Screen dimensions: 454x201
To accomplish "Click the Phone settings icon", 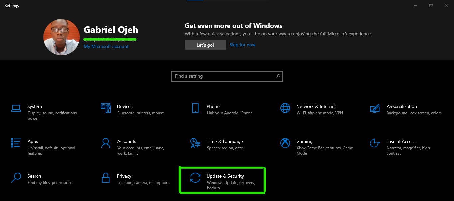I will (x=195, y=108).
